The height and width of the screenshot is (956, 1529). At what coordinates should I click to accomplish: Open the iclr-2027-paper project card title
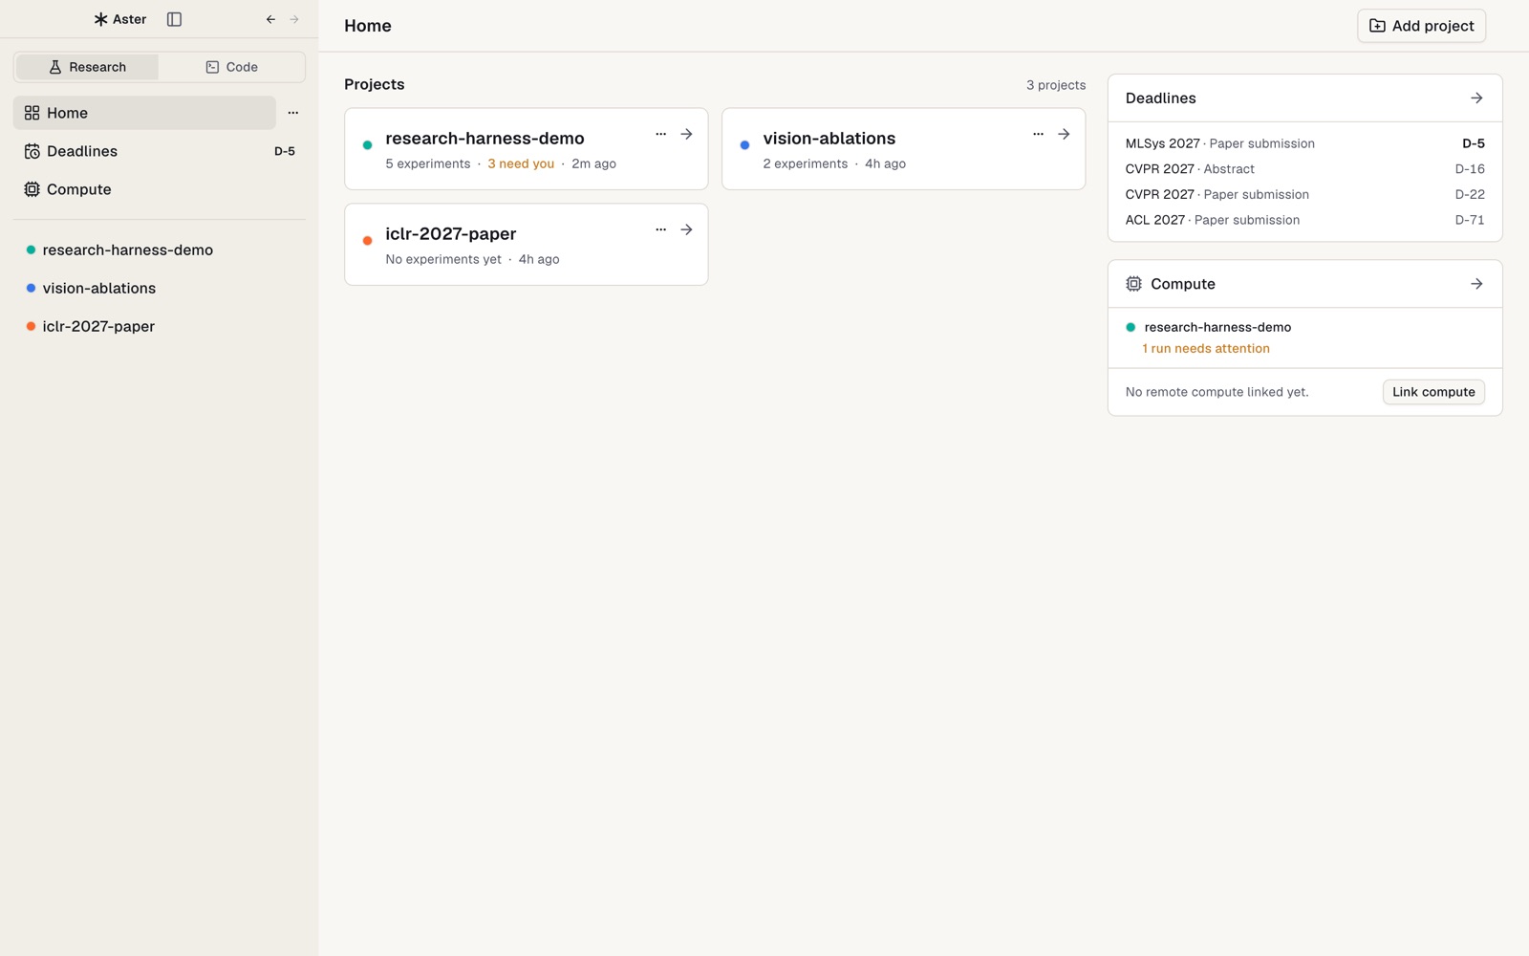coord(450,234)
